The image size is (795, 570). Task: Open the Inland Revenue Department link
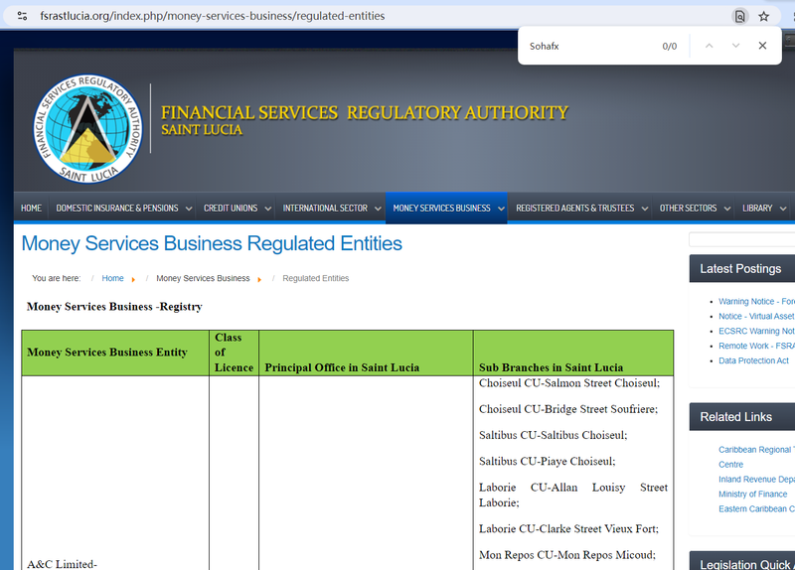[756, 480]
